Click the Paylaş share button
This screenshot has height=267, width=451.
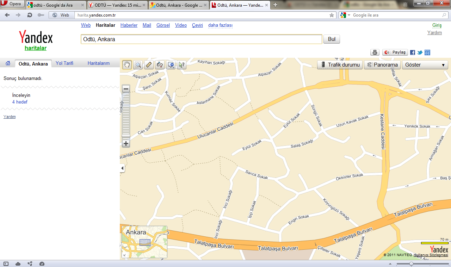(x=395, y=52)
